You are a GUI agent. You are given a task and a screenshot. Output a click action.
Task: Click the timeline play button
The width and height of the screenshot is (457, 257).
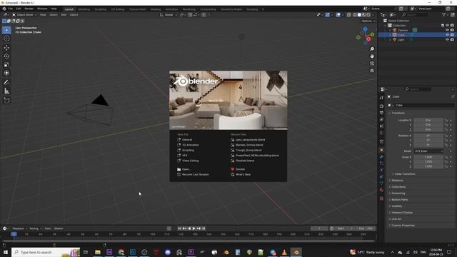coord(194,228)
